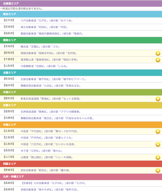Select the 四国エリア header
162x193 pixels.
81,164
